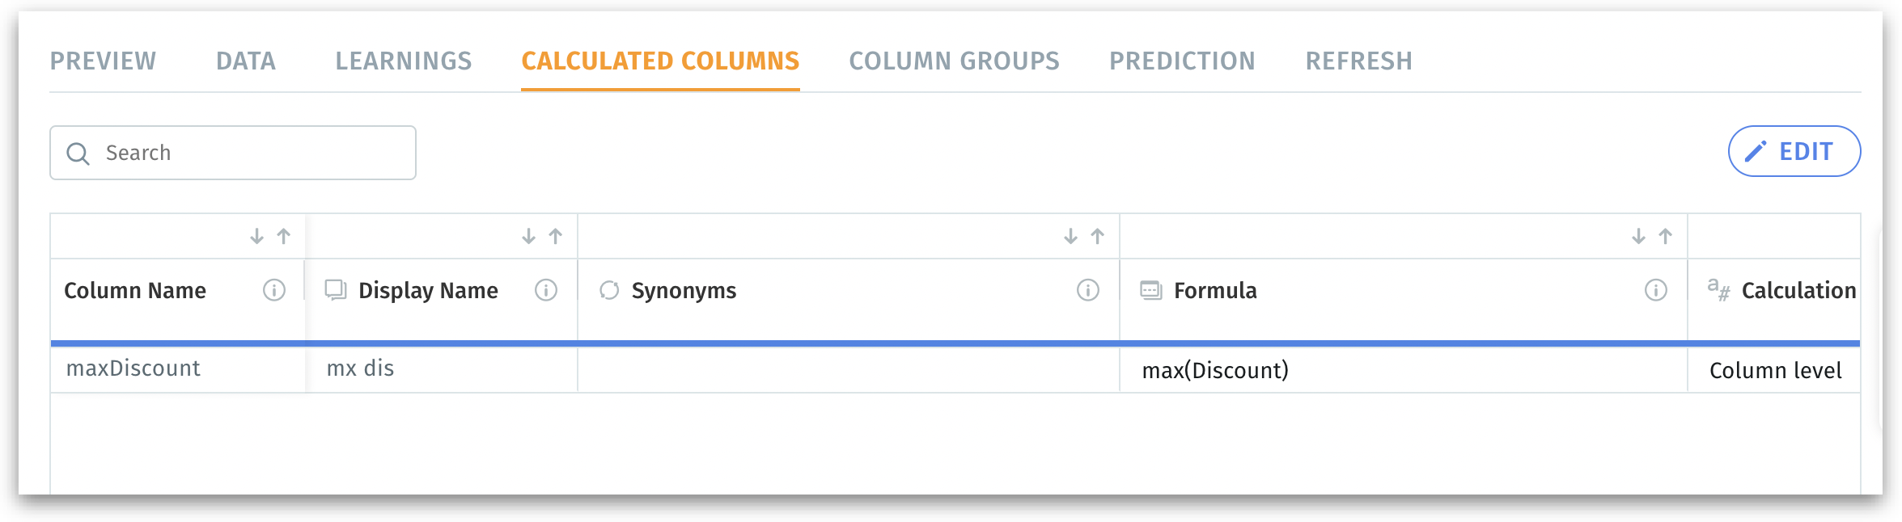Click the magnifier icon in search box
Image resolution: width=1902 pixels, height=522 pixels.
point(78,154)
